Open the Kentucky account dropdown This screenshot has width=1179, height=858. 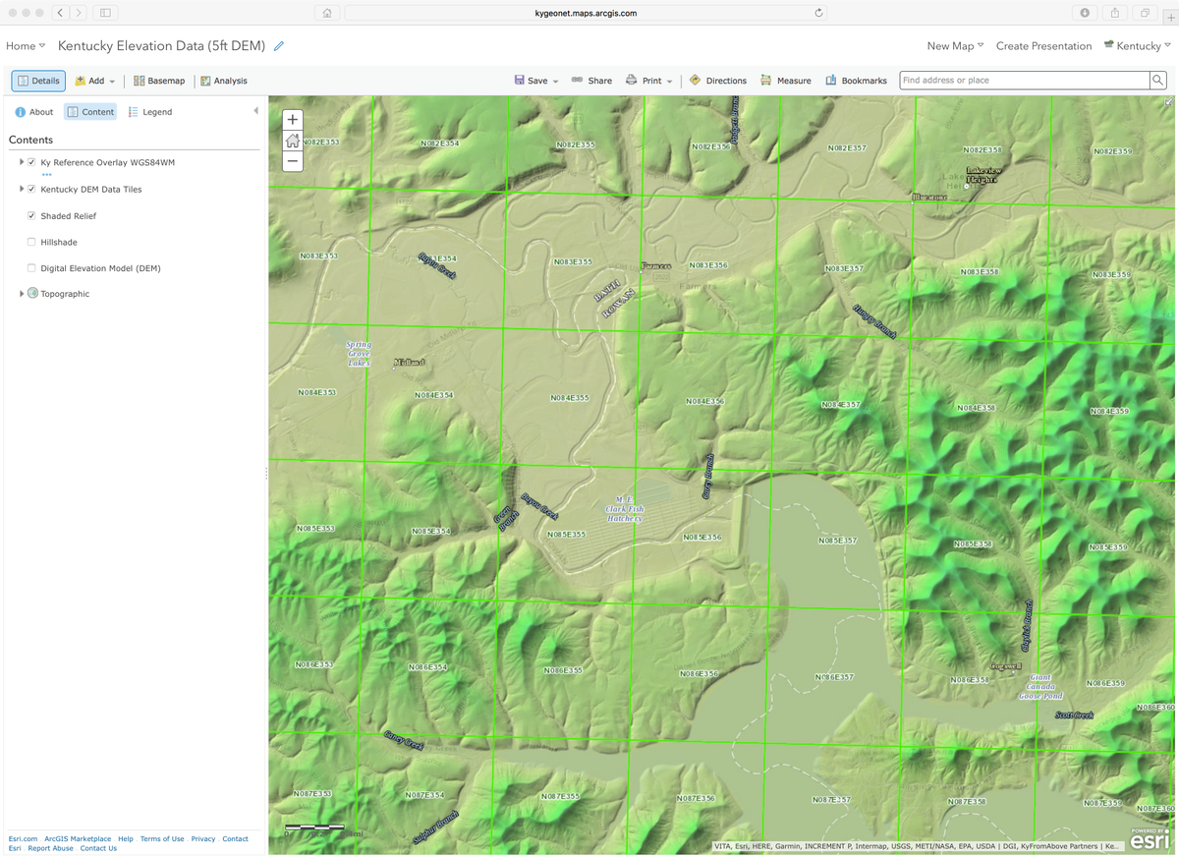coord(1138,46)
